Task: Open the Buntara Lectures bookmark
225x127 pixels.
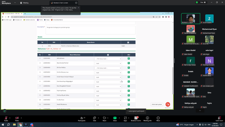Action: click(x=29, y=20)
